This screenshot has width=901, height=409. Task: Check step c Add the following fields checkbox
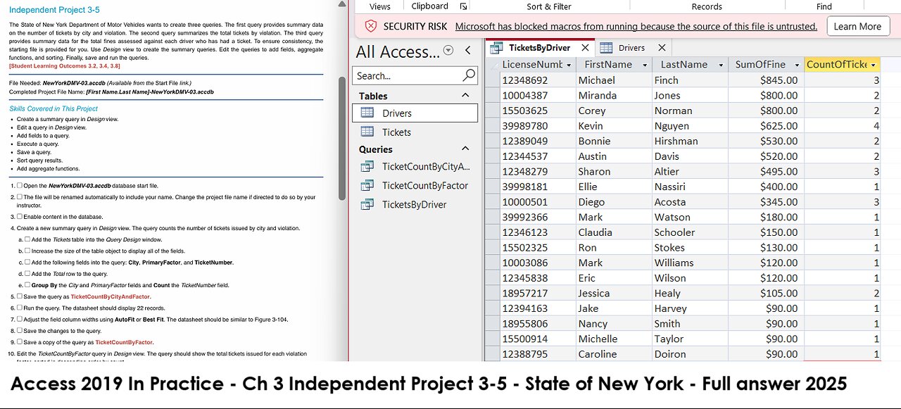pyautogui.click(x=27, y=262)
